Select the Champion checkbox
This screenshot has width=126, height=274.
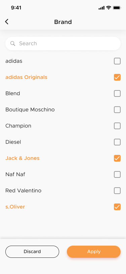117,126
